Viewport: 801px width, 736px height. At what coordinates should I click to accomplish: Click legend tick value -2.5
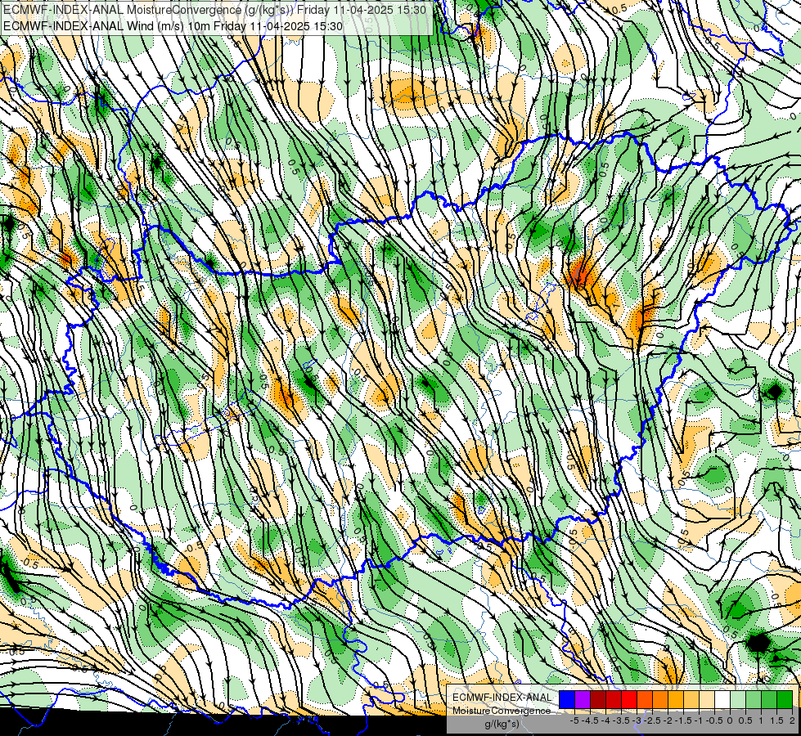pos(654,720)
